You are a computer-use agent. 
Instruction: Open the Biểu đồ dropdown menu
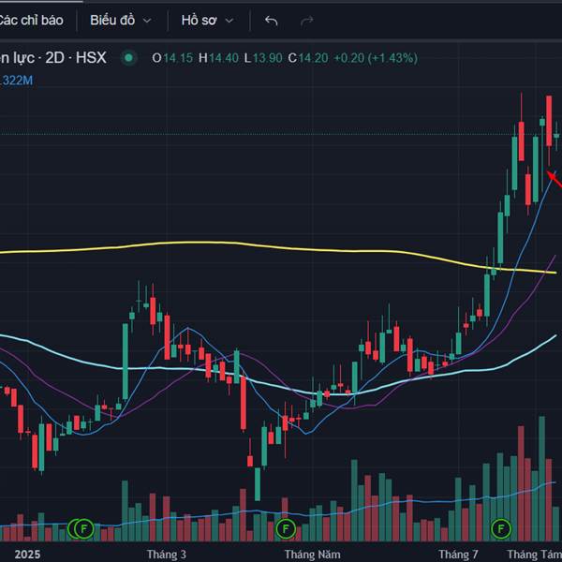[121, 21]
